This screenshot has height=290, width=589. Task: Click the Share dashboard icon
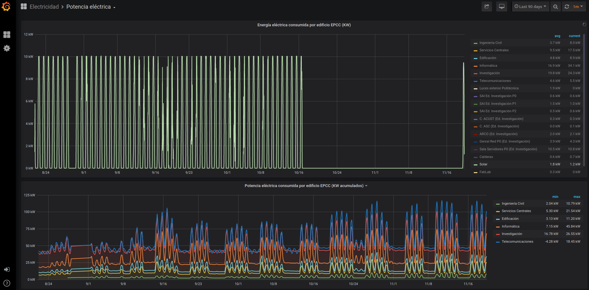[487, 6]
